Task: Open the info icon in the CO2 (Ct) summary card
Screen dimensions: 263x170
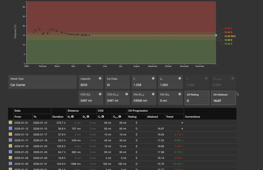Action: coord(100,94)
